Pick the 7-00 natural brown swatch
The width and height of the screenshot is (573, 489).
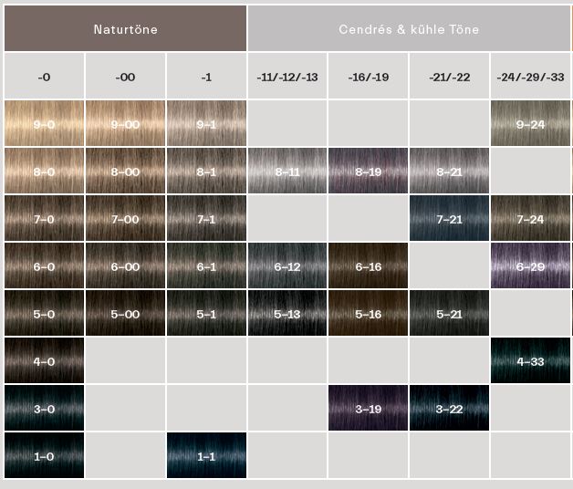click(x=125, y=218)
